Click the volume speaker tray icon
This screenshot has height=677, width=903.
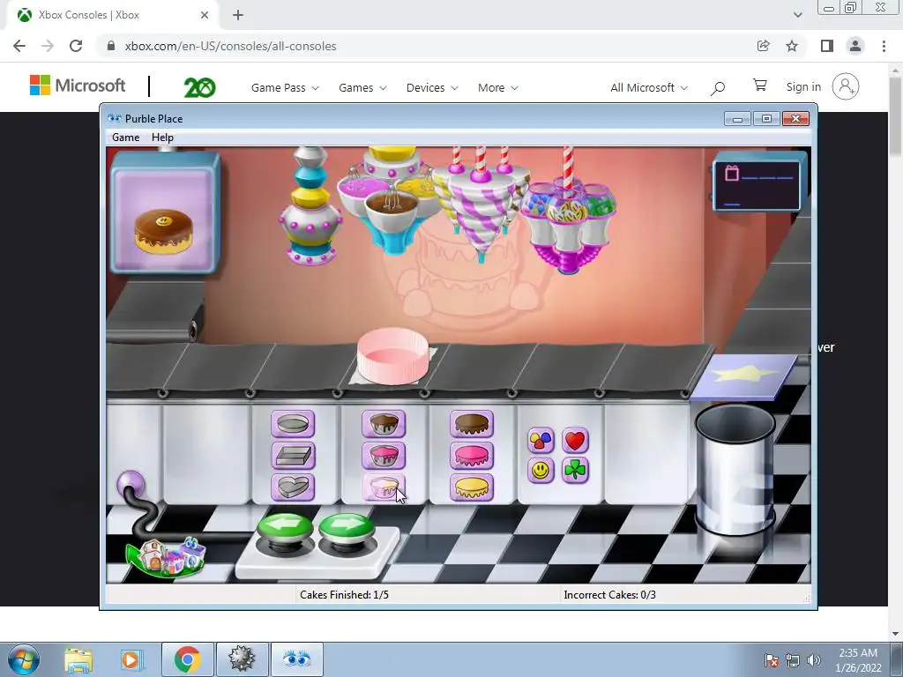[814, 660]
